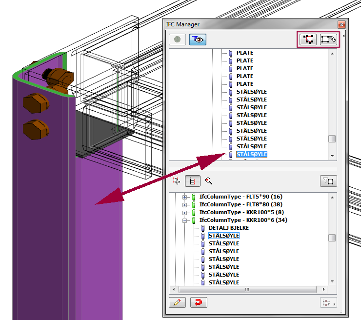Click blue element icon beside DETALJ BJELKE
This screenshot has height=320, width=361.
coord(203,228)
